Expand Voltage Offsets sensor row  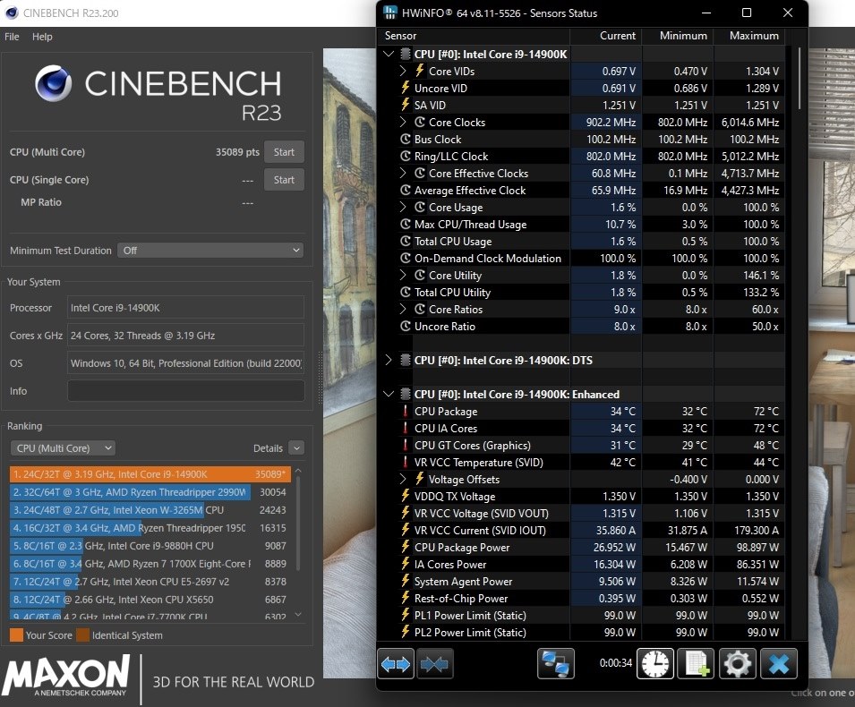402,479
